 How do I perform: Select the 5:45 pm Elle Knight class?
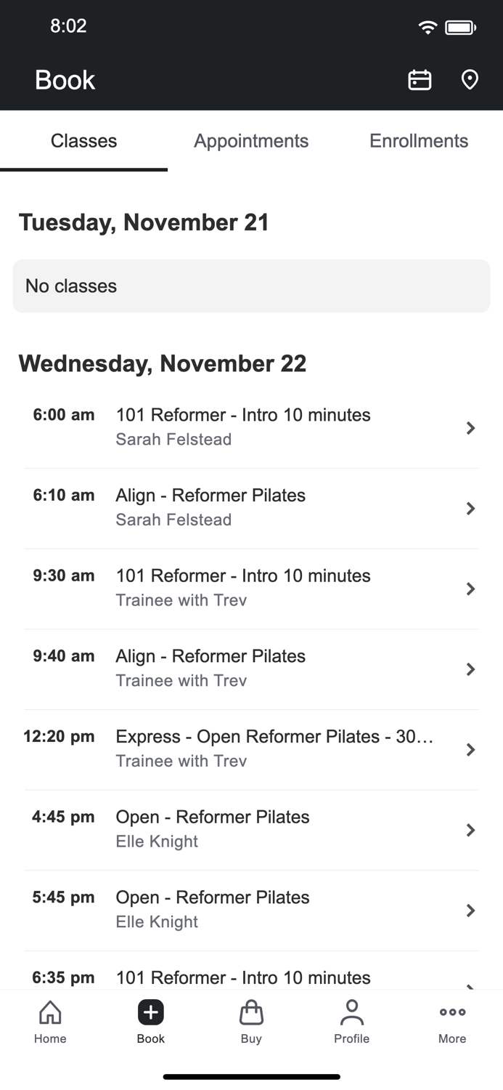(251, 909)
